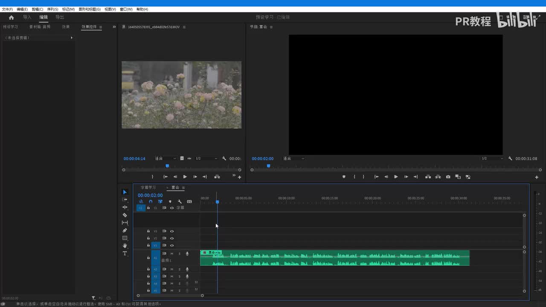Select the Hand tool

click(x=125, y=246)
